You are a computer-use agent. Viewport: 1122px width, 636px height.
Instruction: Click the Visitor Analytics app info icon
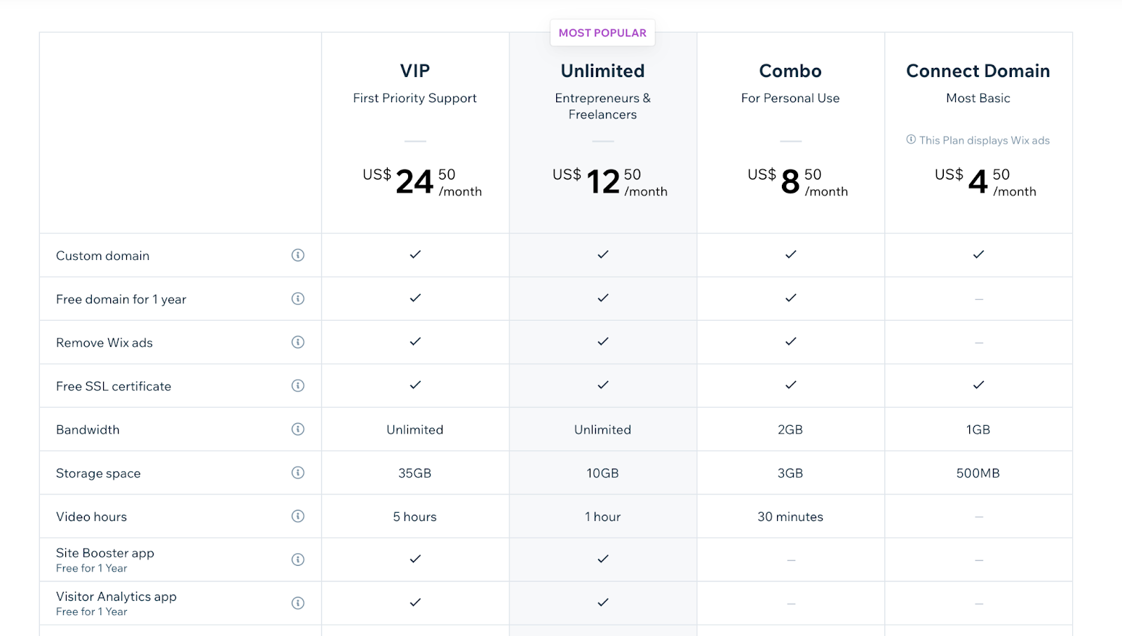pyautogui.click(x=298, y=602)
